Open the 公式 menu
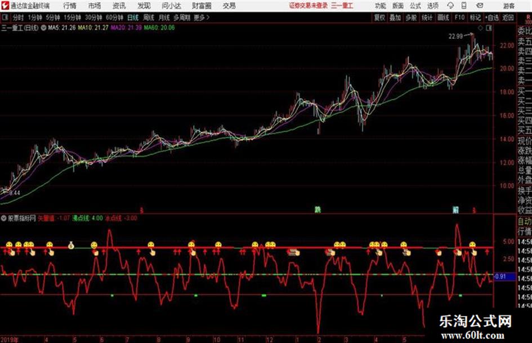The image size is (532, 343). 415,6
